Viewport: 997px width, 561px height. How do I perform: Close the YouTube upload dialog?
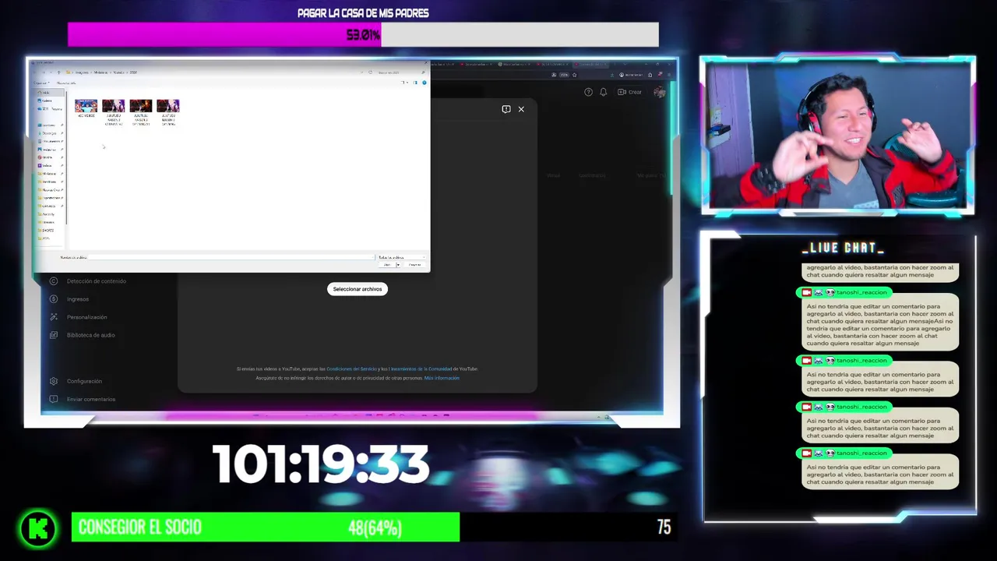[521, 109]
